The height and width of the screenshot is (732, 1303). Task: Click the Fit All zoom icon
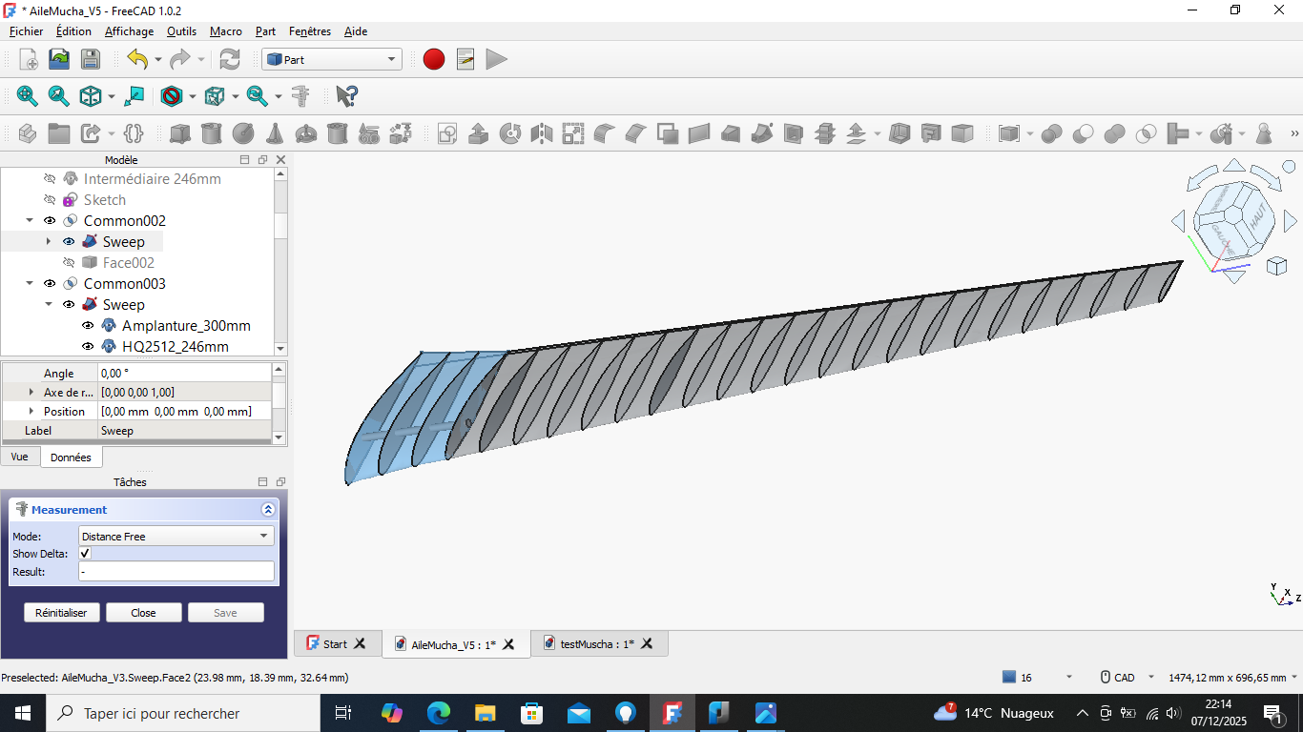click(x=28, y=96)
